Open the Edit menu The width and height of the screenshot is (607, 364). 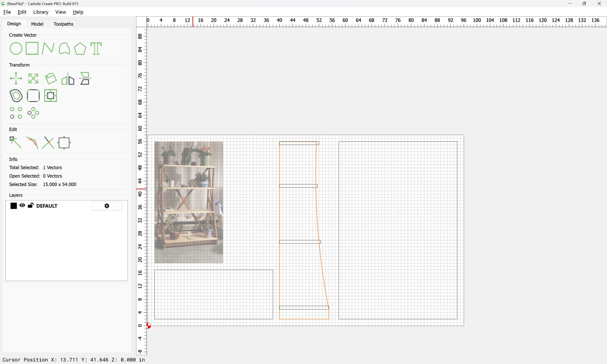click(x=22, y=12)
